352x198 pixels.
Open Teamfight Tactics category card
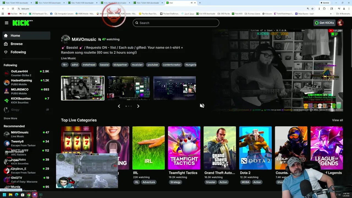click(184, 148)
